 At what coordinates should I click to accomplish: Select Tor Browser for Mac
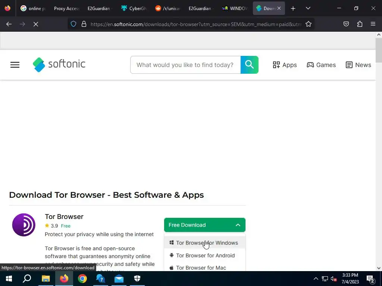point(205,267)
